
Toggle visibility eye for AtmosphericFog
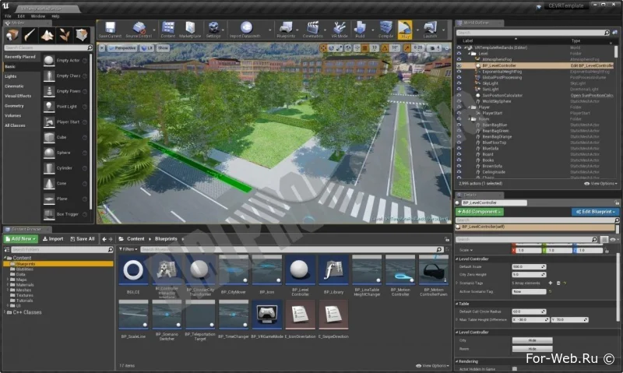coord(459,60)
